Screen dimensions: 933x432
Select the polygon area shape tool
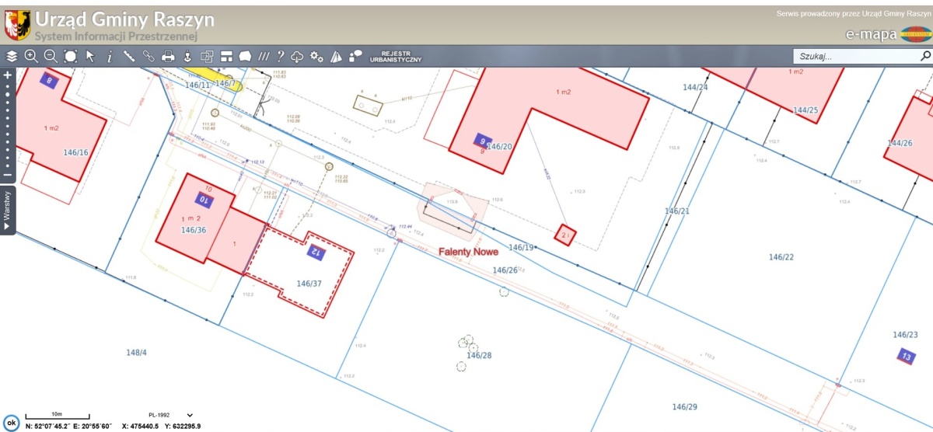tap(245, 56)
